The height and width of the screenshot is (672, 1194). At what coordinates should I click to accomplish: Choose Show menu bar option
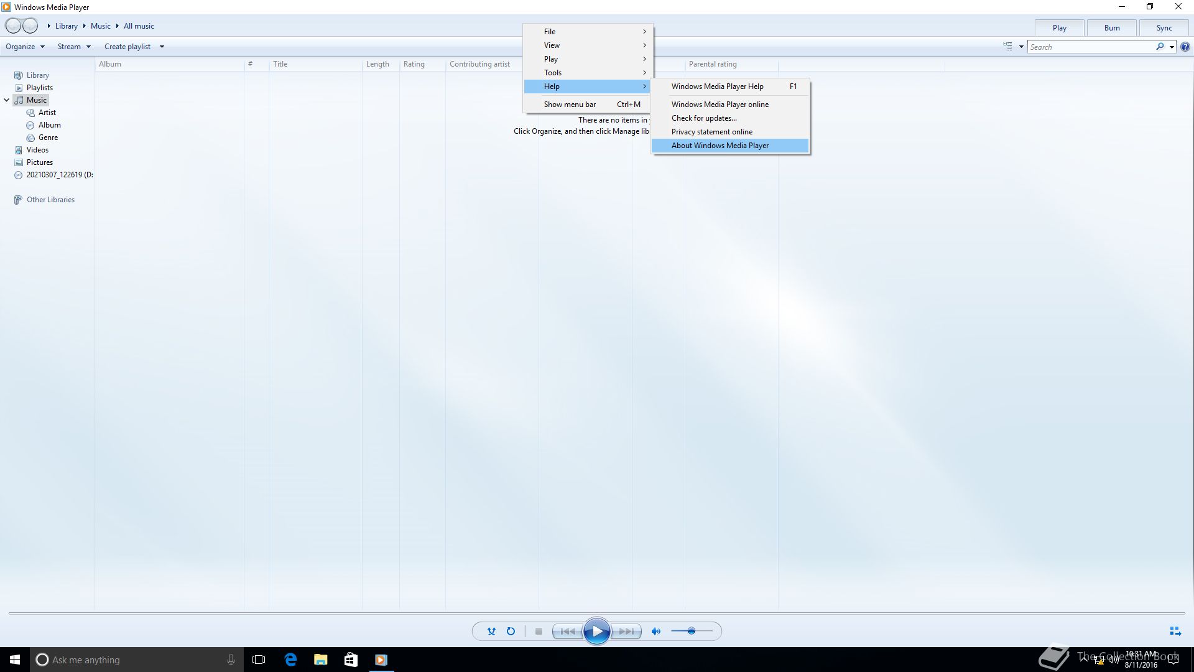pos(588,105)
